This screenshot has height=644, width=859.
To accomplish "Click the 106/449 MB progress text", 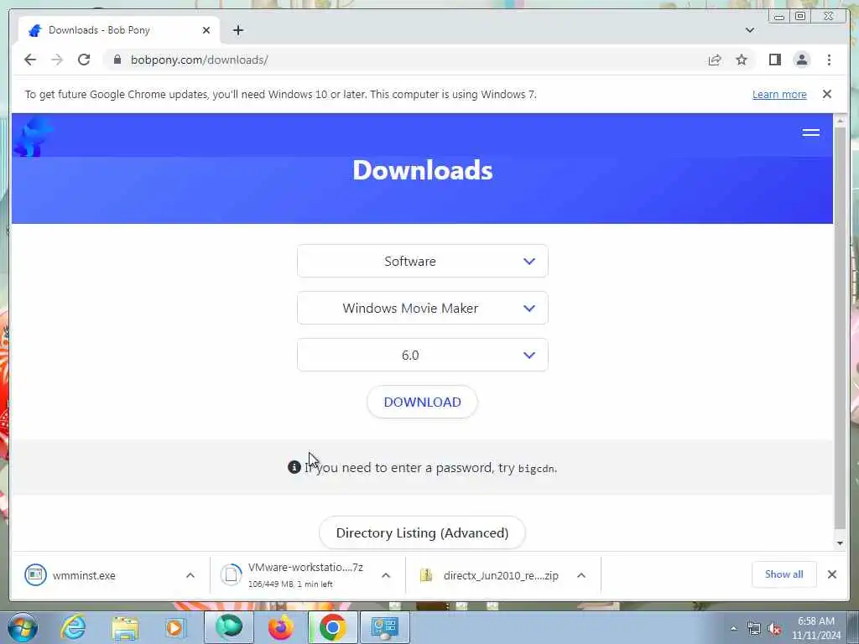I will 289,584.
